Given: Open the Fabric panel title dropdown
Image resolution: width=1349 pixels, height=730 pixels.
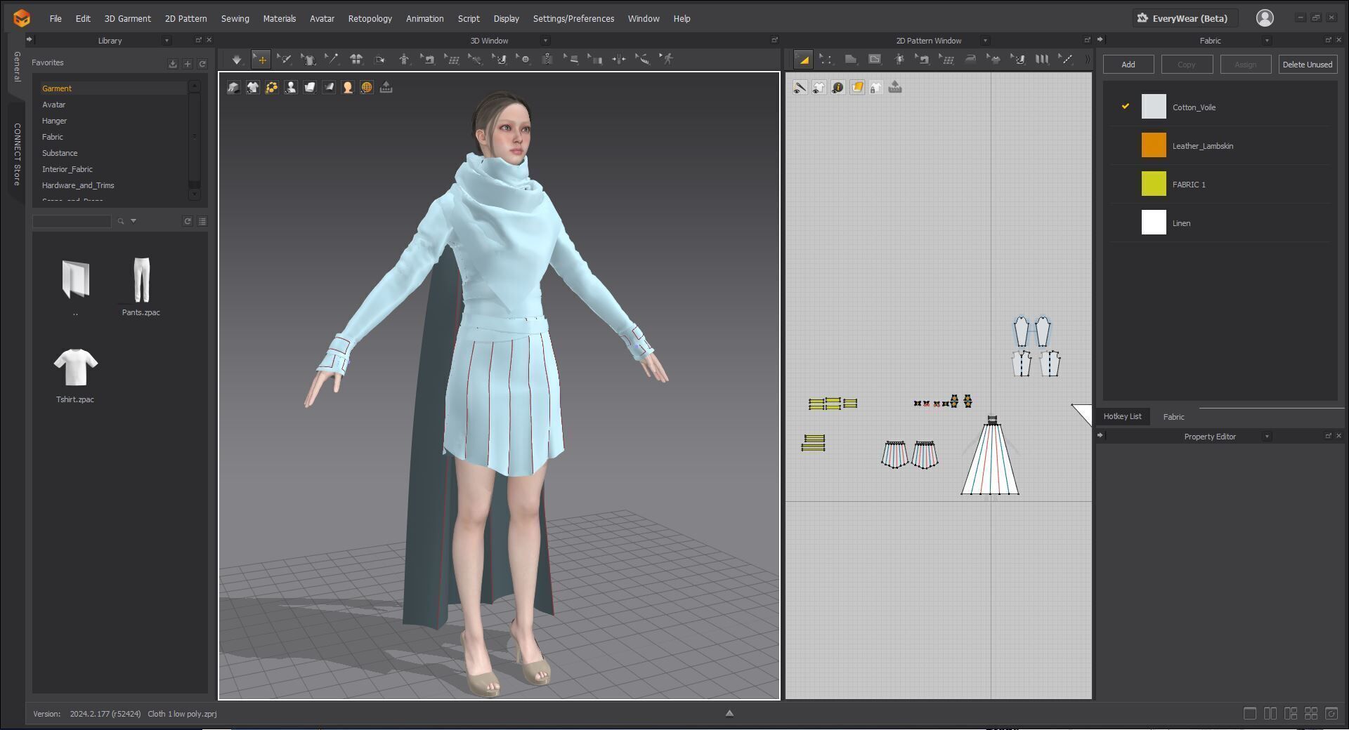Looking at the screenshot, I should pyautogui.click(x=1267, y=41).
